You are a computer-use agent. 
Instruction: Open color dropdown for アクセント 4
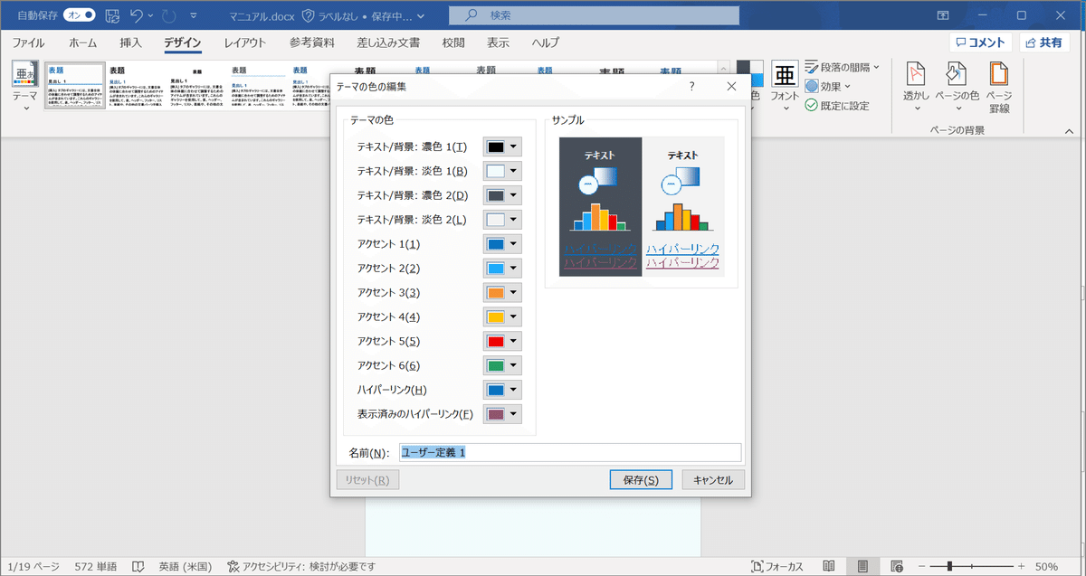[502, 317]
